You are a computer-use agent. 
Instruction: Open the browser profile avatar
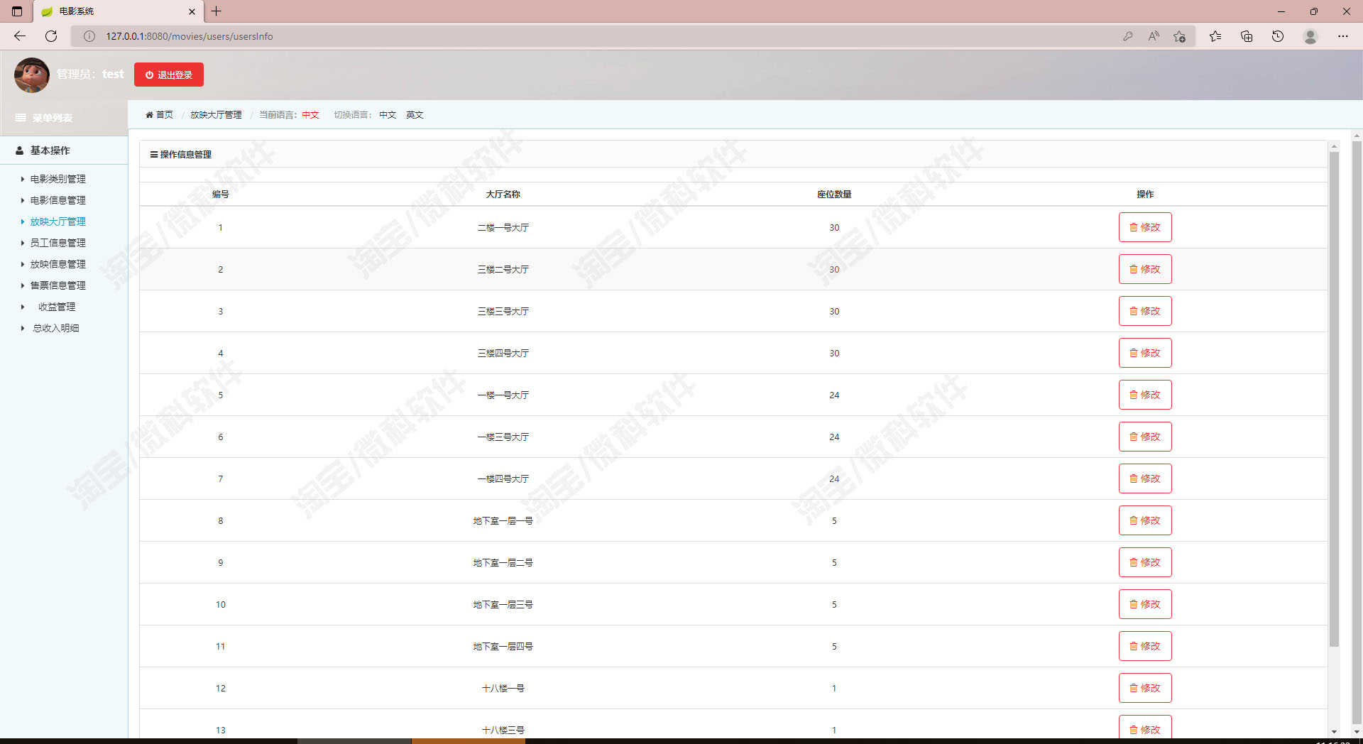(1310, 36)
